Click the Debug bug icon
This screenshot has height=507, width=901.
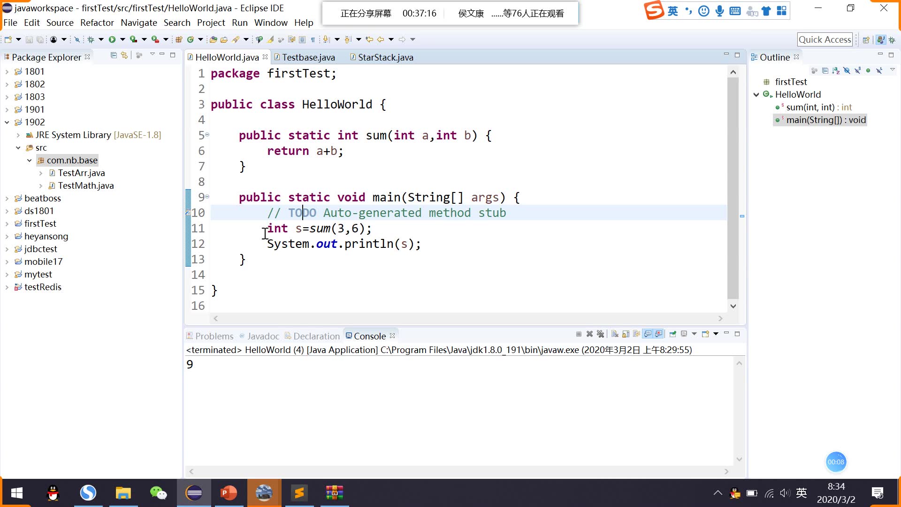tap(91, 39)
